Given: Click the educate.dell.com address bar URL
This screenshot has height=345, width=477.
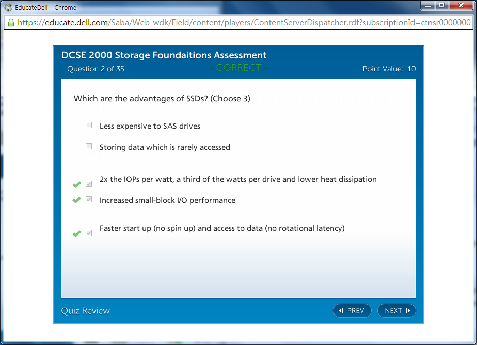Looking at the screenshot, I should pos(243,23).
